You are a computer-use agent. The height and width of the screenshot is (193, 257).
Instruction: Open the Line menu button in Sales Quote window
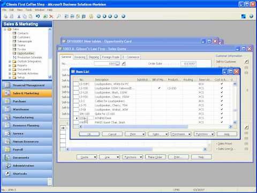109,157
